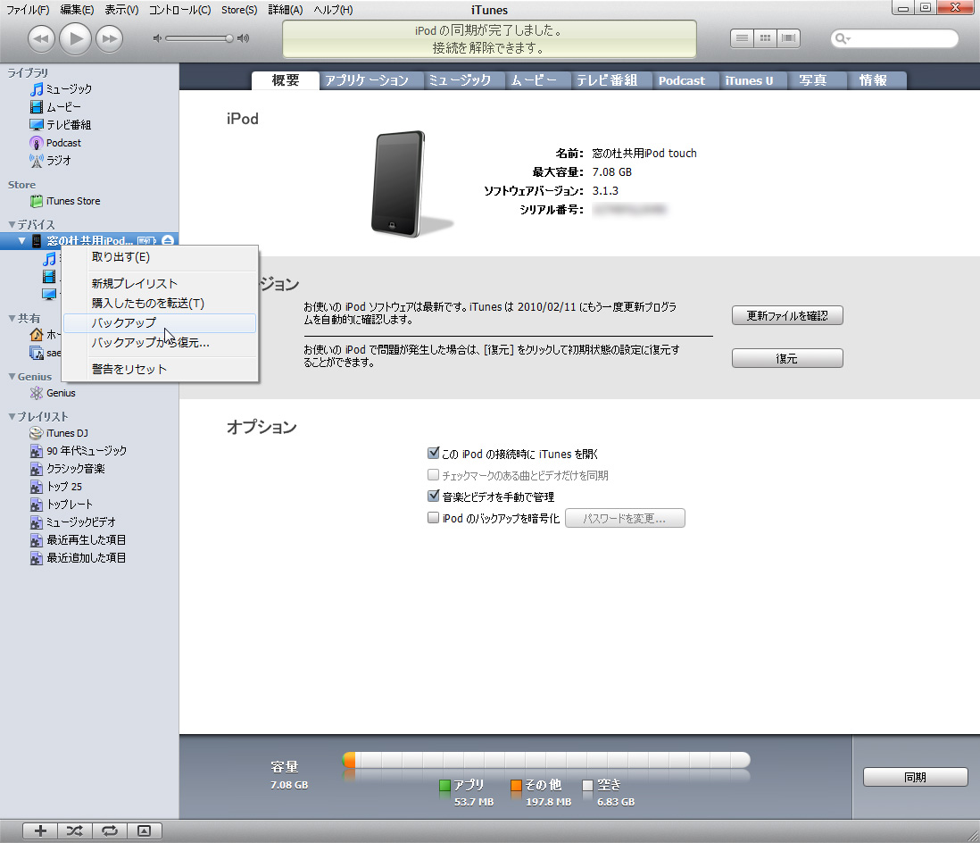This screenshot has height=843, width=980.
Task: Choose 購入したものを転送(T)
Action: [x=160, y=304]
